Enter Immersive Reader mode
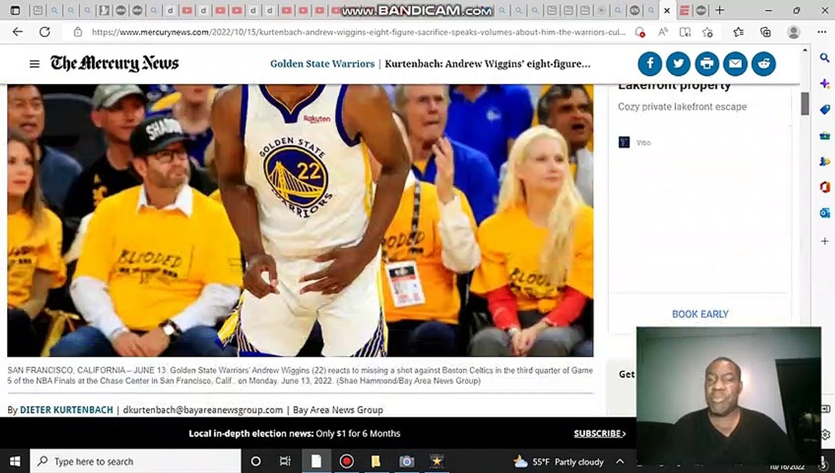Viewport: 835px width, 473px height. 685,32
